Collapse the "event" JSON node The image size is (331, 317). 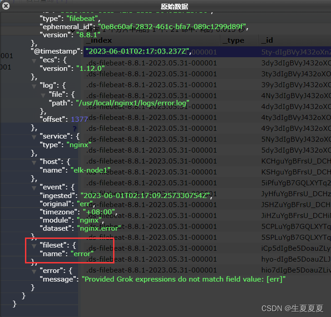tap(34, 188)
